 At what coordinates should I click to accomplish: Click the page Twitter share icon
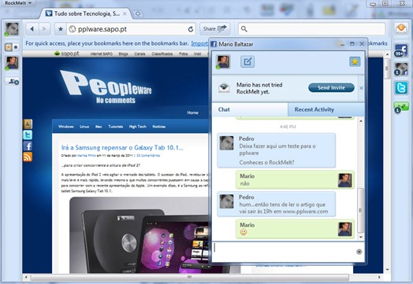click(28, 135)
